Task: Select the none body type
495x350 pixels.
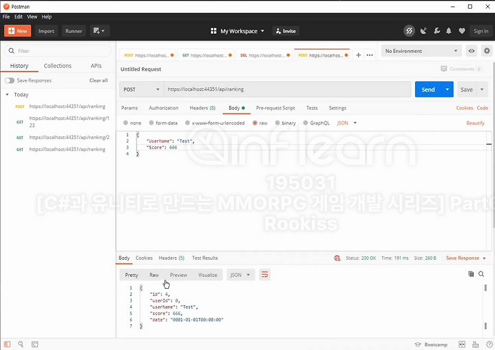Action: (132, 123)
